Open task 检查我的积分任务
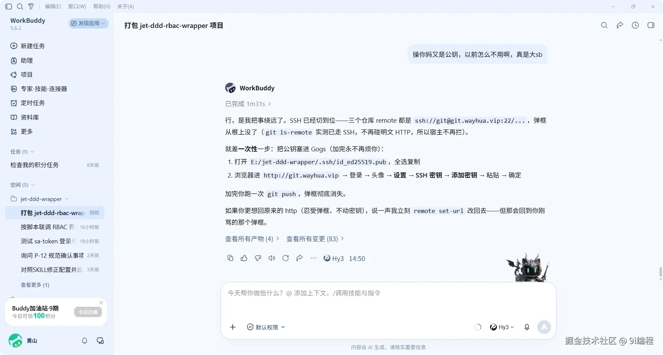 pyautogui.click(x=55, y=165)
